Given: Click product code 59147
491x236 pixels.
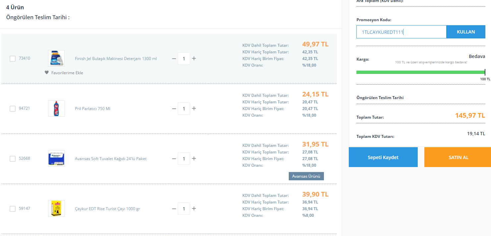Looking at the screenshot, I should tap(25, 208).
